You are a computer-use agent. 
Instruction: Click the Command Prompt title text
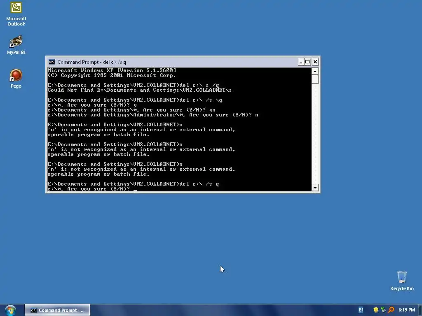(92, 62)
